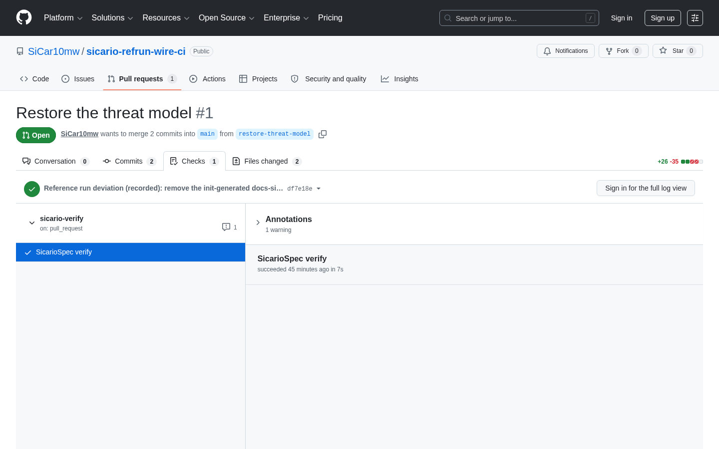Copy branch name with clipboard icon
The image size is (719, 449).
[323, 134]
